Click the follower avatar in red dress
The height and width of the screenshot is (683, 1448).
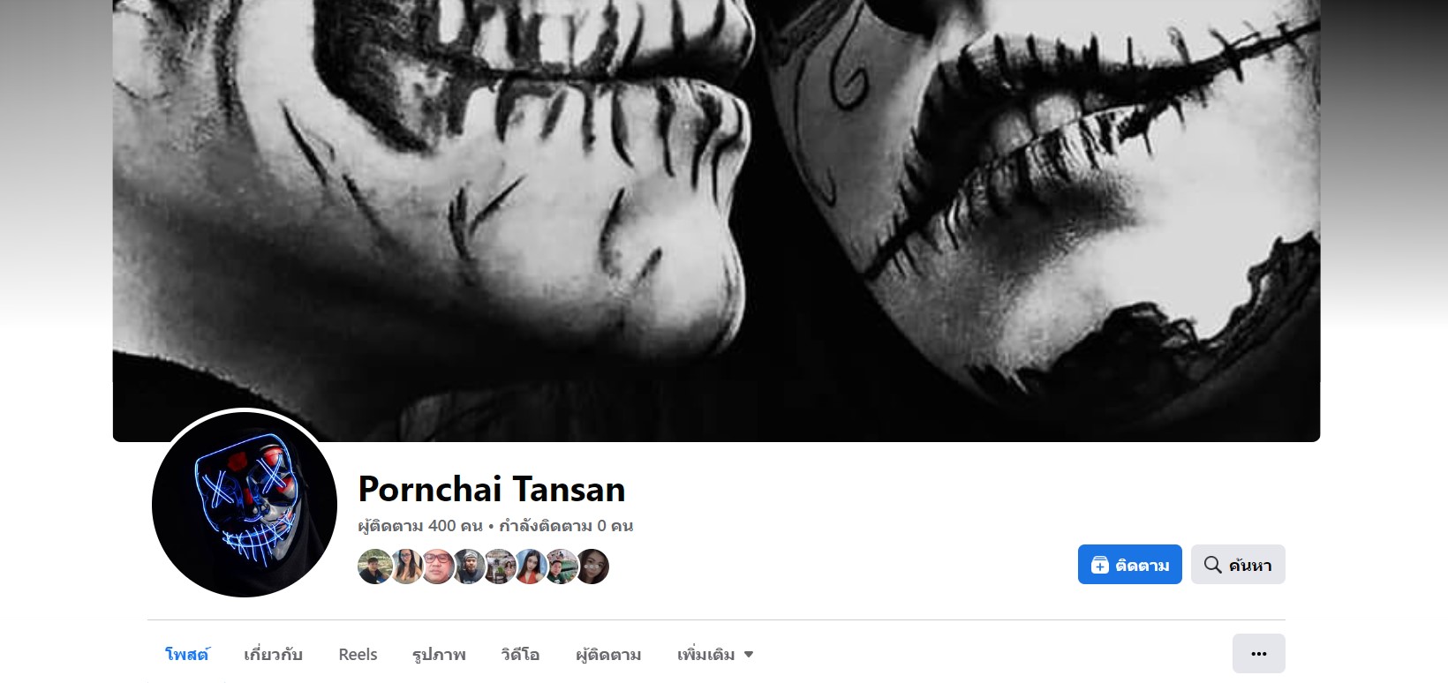[530, 567]
